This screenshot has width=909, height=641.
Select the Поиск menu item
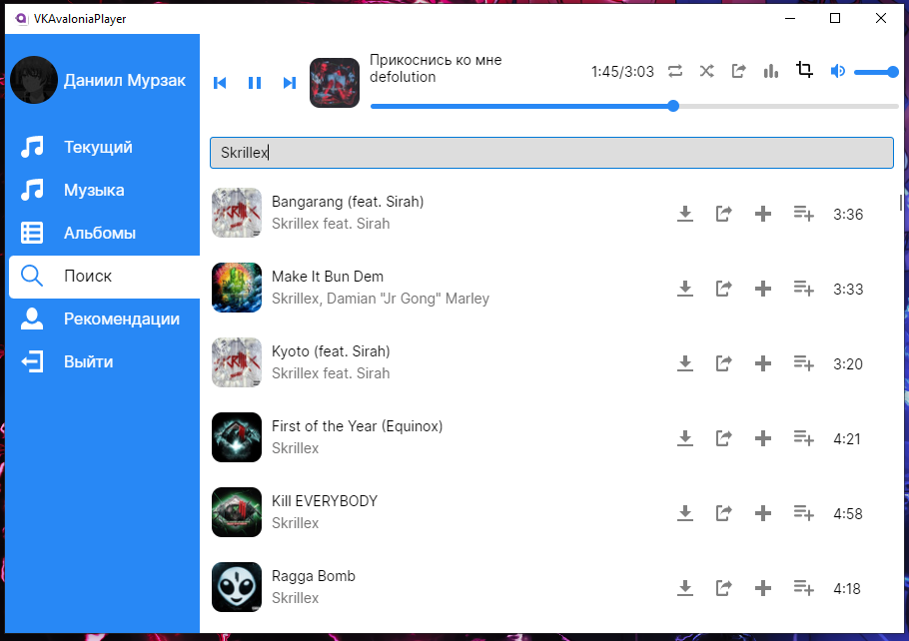tap(104, 276)
